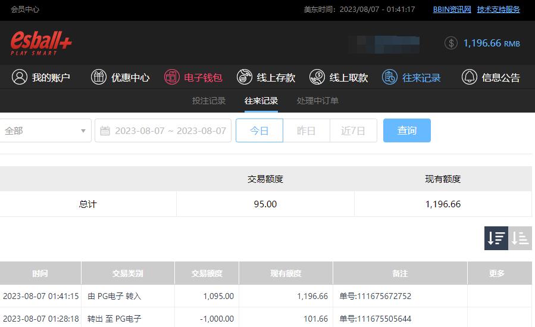The width and height of the screenshot is (535, 327).
Task: Click the 我的账户 user icon
Action: pyautogui.click(x=20, y=77)
